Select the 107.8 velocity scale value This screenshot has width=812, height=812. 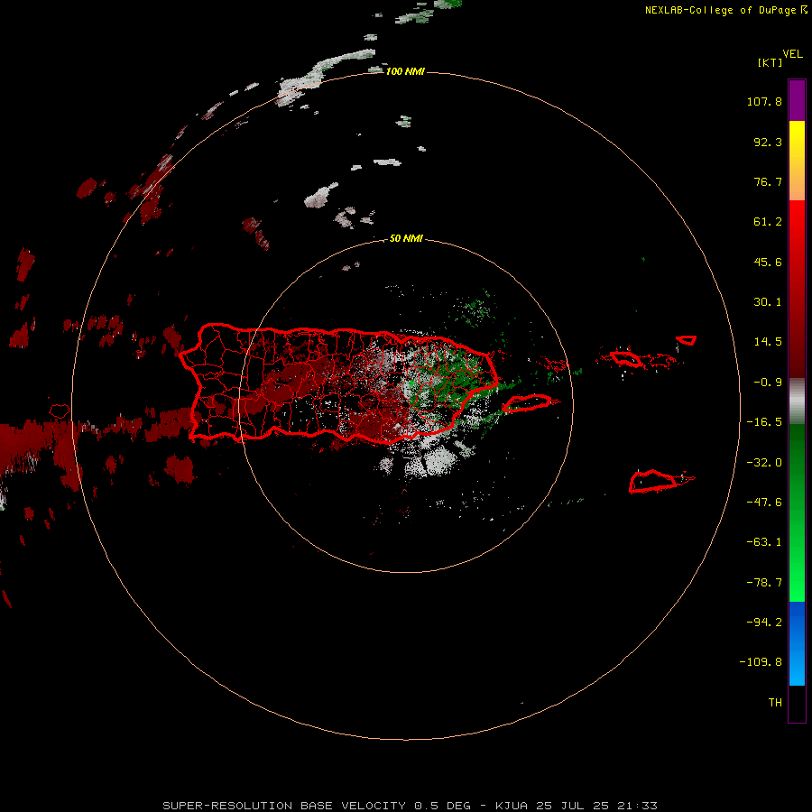(764, 101)
